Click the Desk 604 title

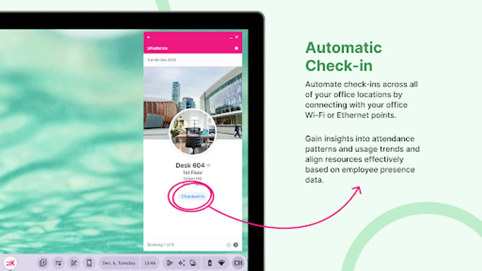(190, 165)
